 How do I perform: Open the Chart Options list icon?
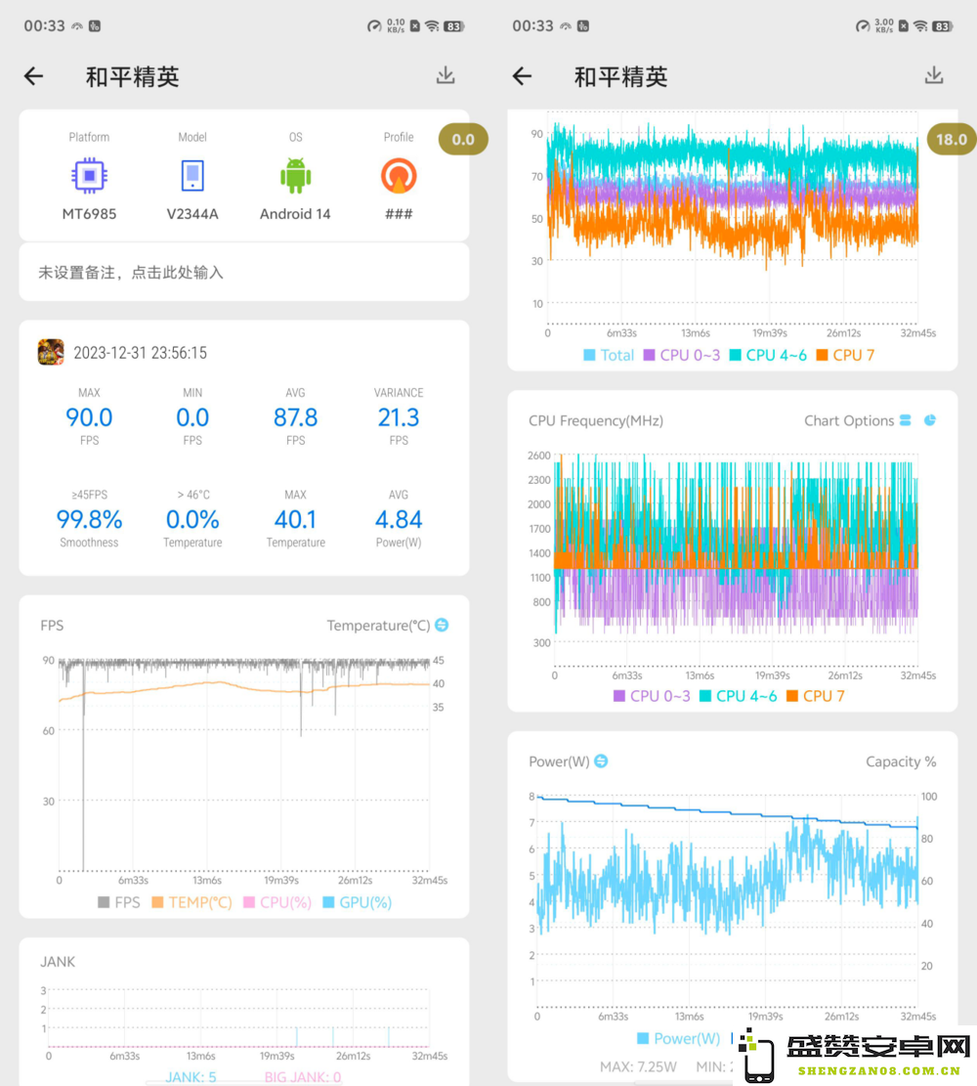[905, 420]
